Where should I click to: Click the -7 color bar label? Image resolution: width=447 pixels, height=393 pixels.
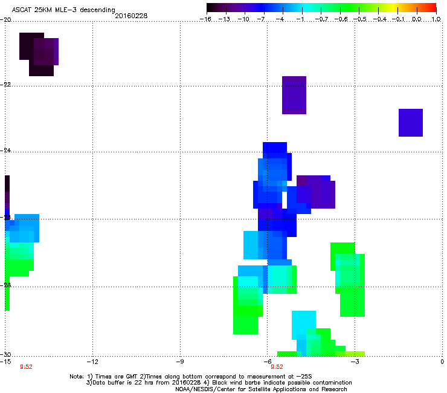(261, 19)
